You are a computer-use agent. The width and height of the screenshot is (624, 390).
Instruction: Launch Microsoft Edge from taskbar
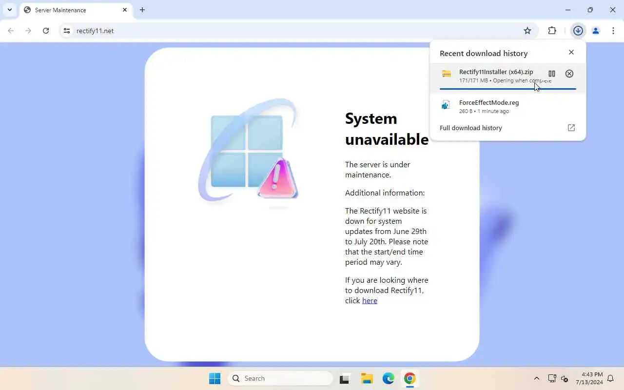tap(388, 378)
